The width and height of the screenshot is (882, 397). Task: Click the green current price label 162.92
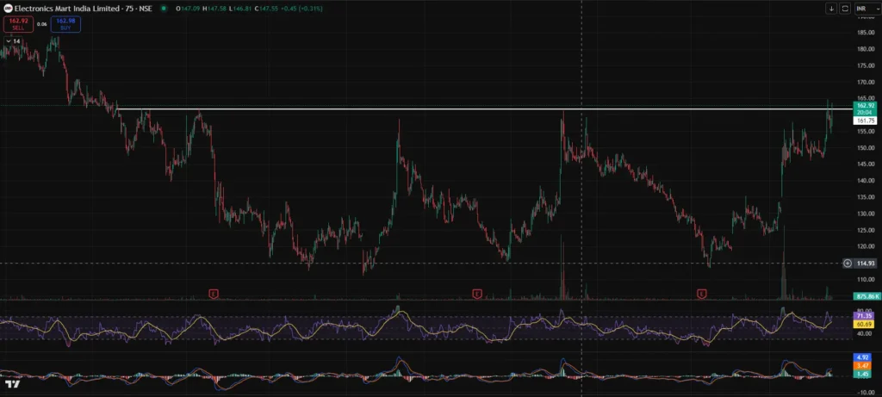tap(865, 106)
